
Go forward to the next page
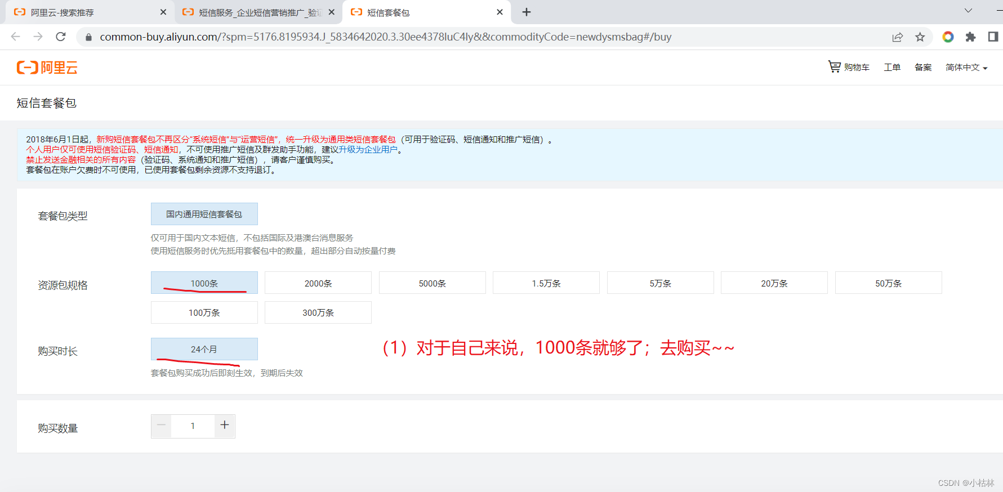tap(38, 37)
